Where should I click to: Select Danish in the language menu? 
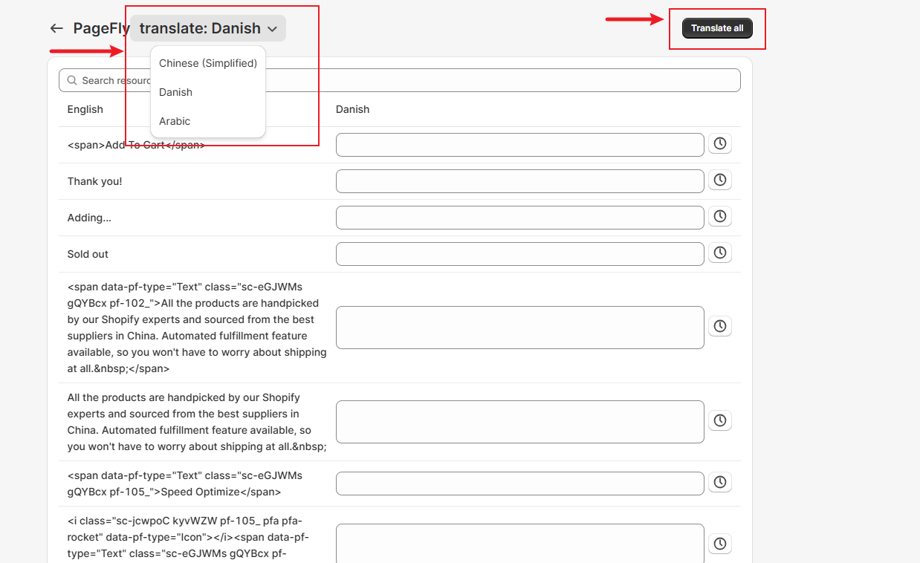click(x=208, y=92)
